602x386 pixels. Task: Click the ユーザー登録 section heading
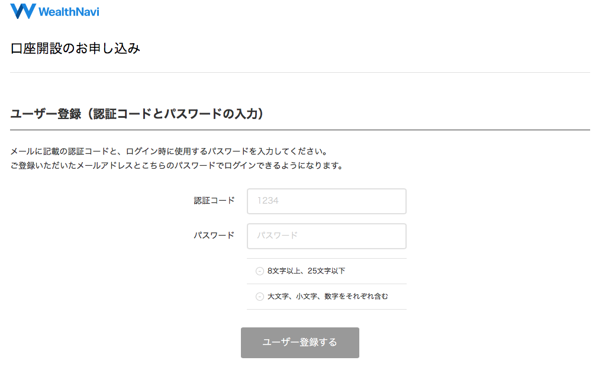(x=137, y=114)
